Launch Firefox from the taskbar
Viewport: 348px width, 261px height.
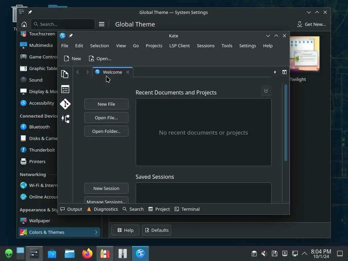click(x=87, y=253)
